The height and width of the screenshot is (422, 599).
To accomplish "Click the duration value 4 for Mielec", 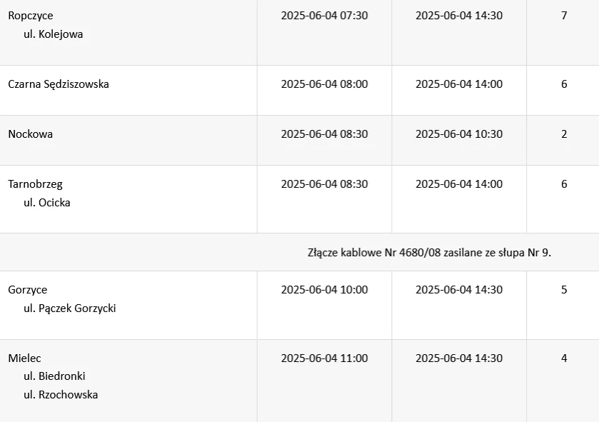I will [x=564, y=358].
